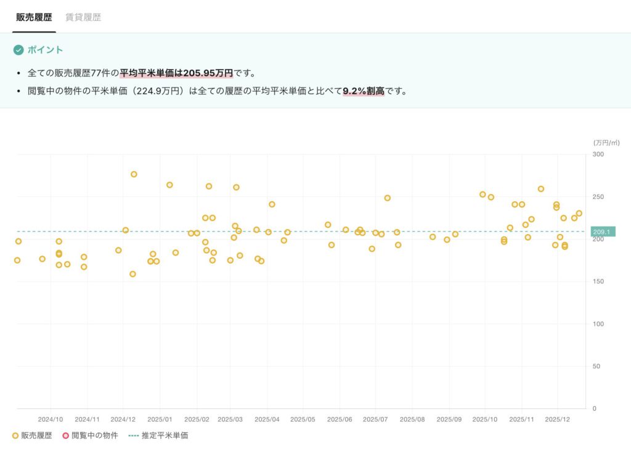The image size is (631, 460).
Task: Click the 300 label on the y-axis
Action: click(597, 155)
